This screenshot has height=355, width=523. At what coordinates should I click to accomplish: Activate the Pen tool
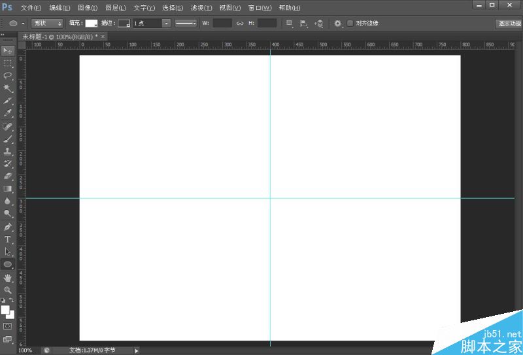pos(8,227)
